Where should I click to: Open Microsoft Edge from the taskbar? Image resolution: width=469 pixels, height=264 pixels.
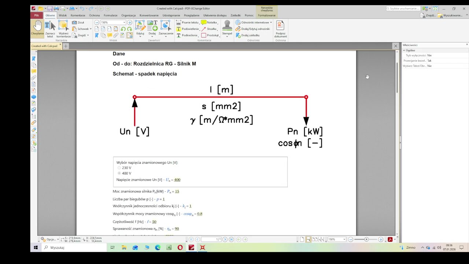158,247
